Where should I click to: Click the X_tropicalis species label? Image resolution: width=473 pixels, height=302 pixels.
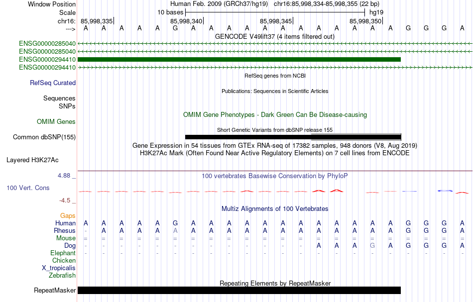(59, 268)
